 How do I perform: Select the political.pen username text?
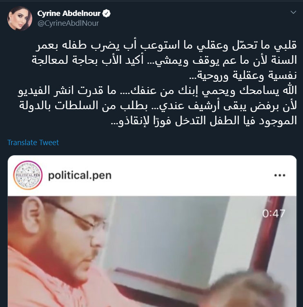[80, 175]
